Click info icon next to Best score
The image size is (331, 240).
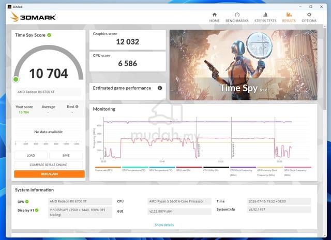[77, 107]
